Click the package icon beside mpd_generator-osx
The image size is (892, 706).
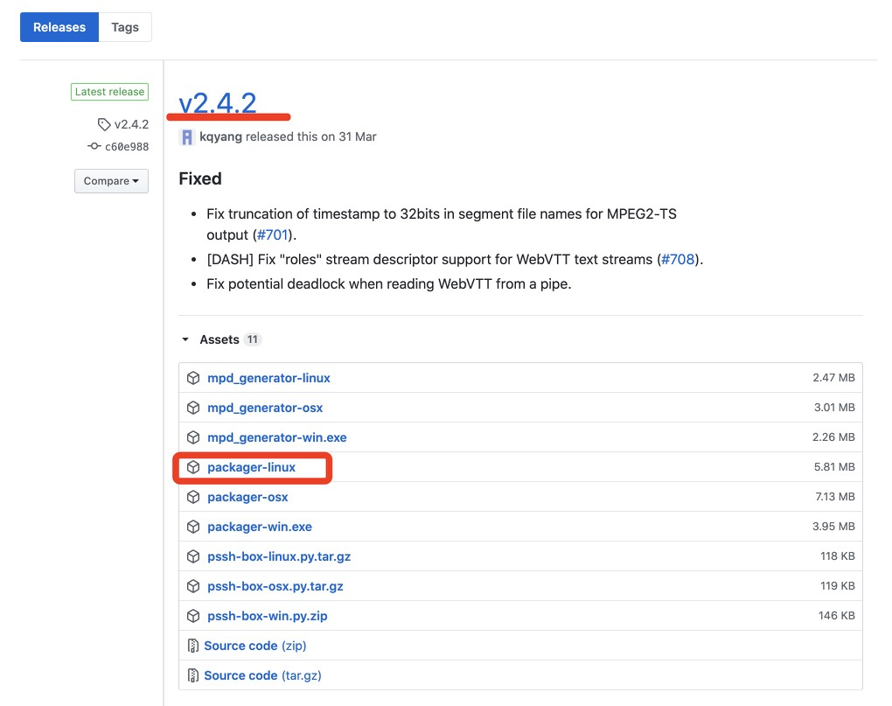[193, 408]
